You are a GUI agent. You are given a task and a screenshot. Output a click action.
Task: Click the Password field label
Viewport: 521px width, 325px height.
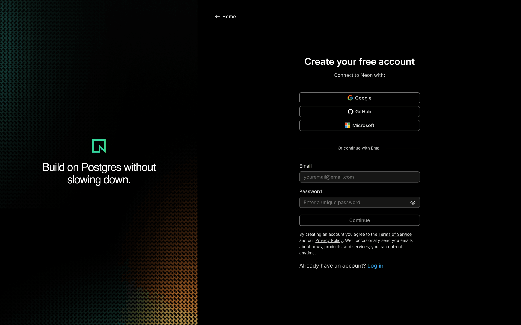pos(310,191)
